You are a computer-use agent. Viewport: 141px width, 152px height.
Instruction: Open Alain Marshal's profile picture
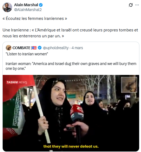pyautogui.click(x=7, y=7)
